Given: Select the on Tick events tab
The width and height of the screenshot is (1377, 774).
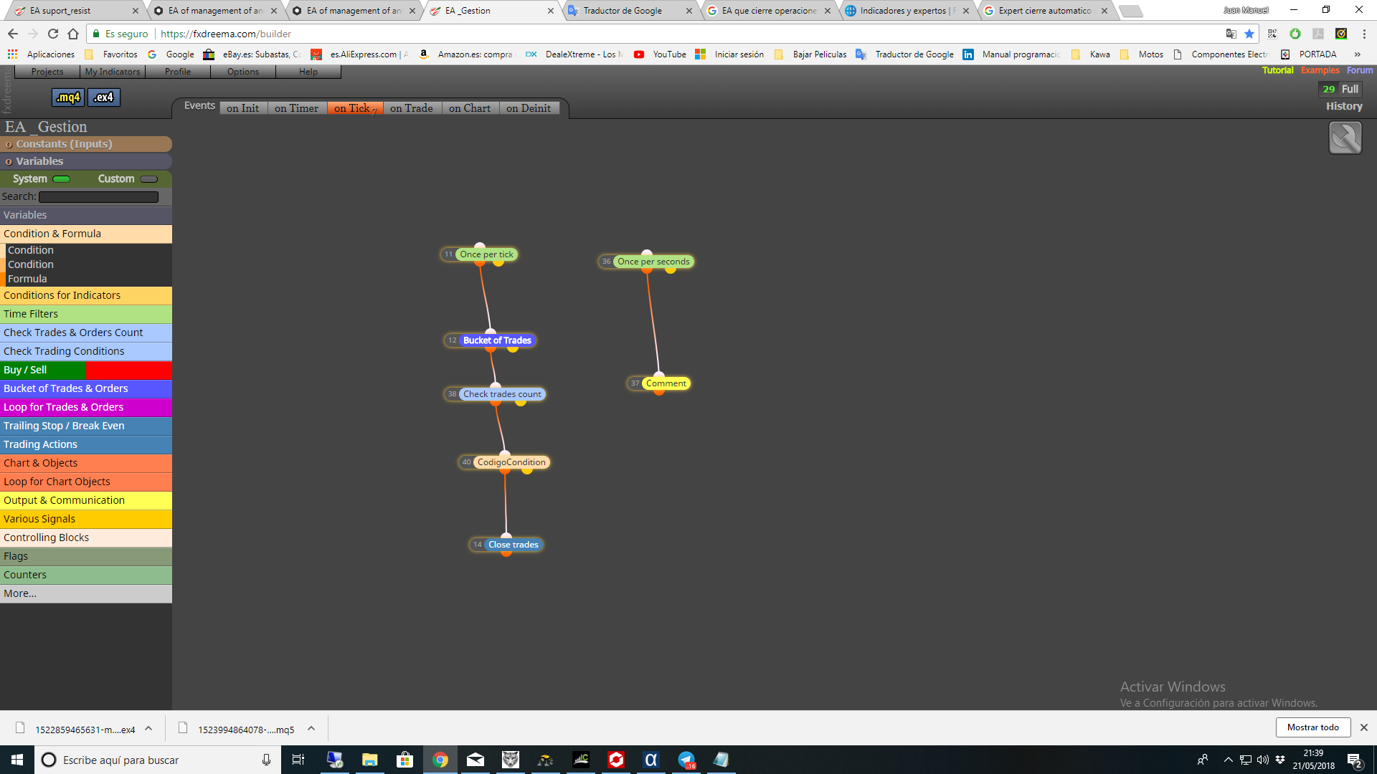Looking at the screenshot, I should [x=354, y=108].
